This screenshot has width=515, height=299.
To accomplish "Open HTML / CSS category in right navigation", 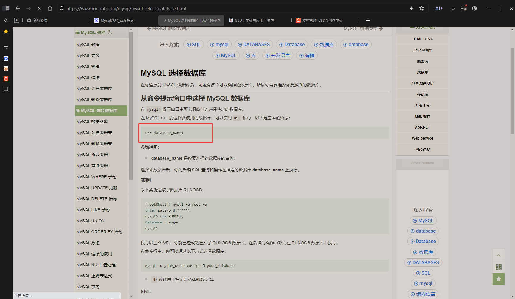I will tap(422, 39).
